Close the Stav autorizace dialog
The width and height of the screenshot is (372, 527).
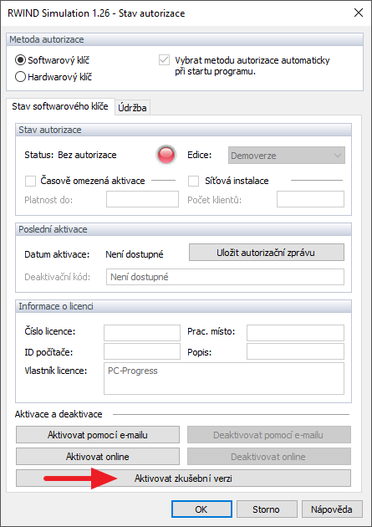point(359,13)
